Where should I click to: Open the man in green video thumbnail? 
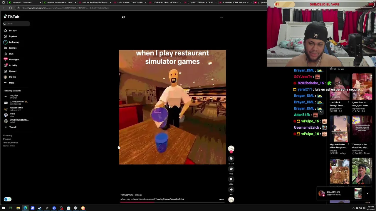tap(362, 171)
